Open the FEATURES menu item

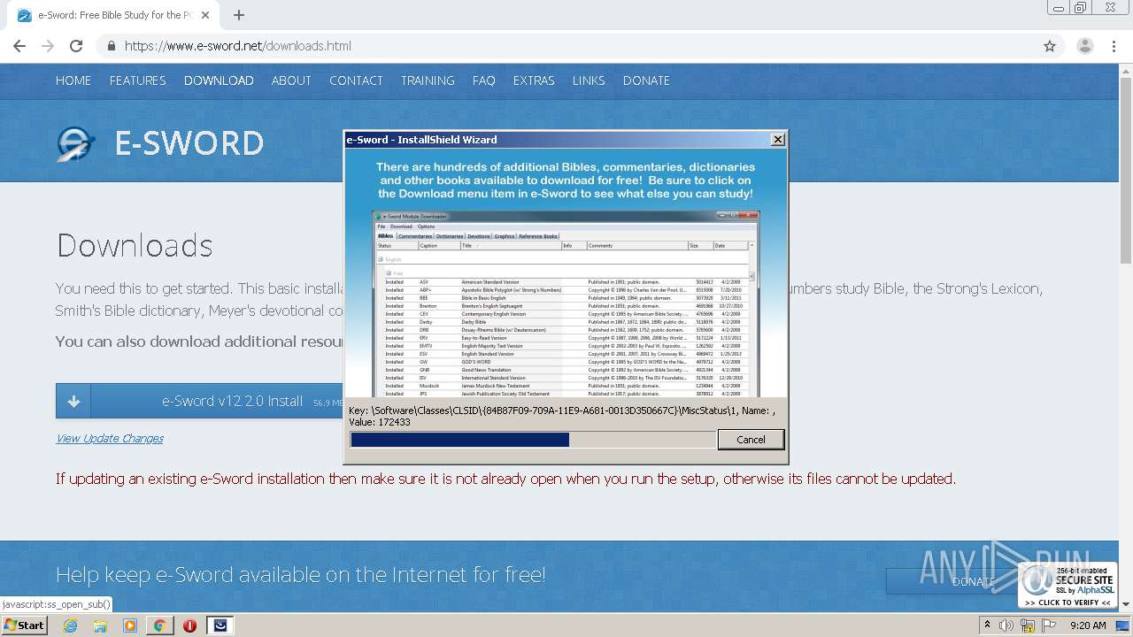pyautogui.click(x=138, y=81)
